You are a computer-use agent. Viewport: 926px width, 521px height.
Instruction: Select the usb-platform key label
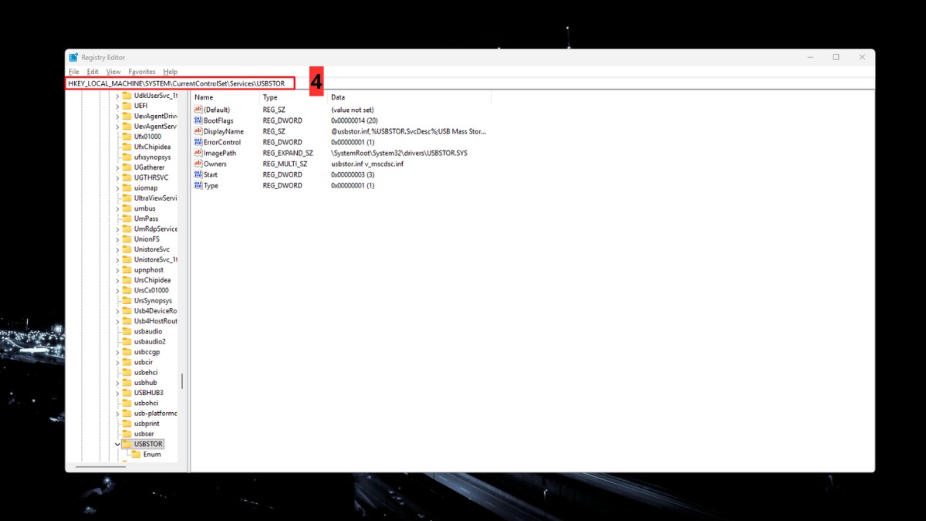155,413
